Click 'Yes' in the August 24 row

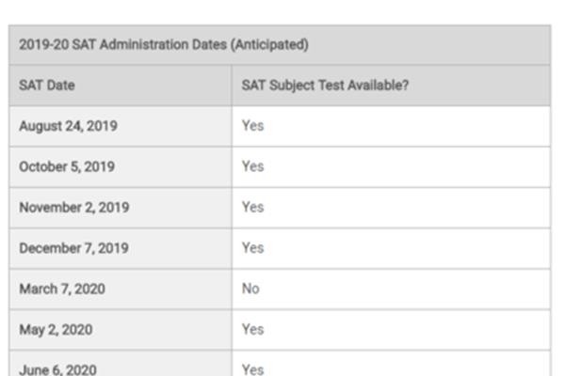(252, 126)
